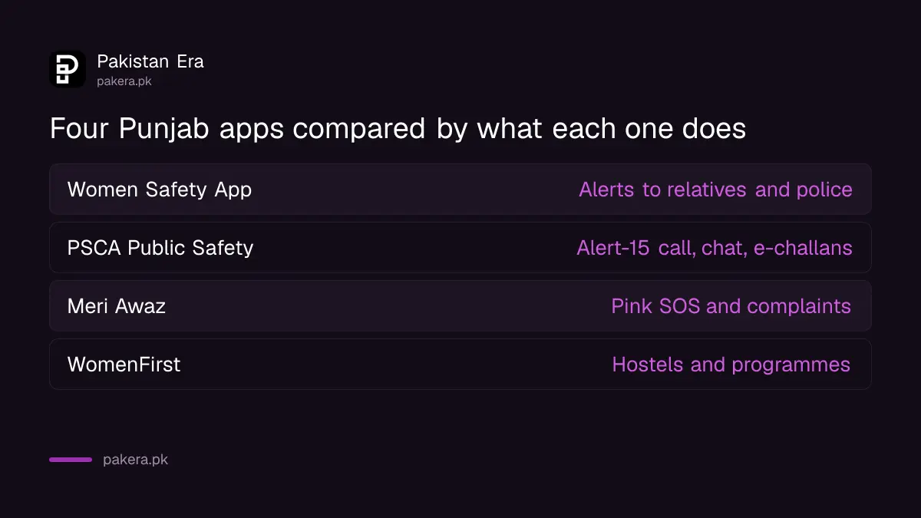Click the headline about four Punjab apps
This screenshot has width=921, height=518.
coord(398,129)
